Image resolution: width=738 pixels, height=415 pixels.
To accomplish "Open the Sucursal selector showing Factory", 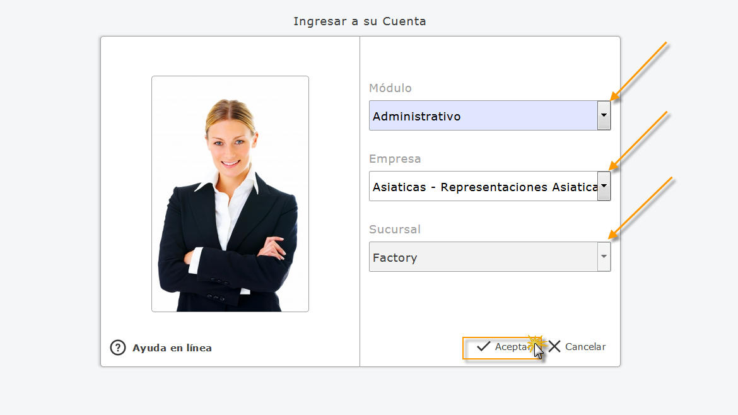I will (603, 257).
